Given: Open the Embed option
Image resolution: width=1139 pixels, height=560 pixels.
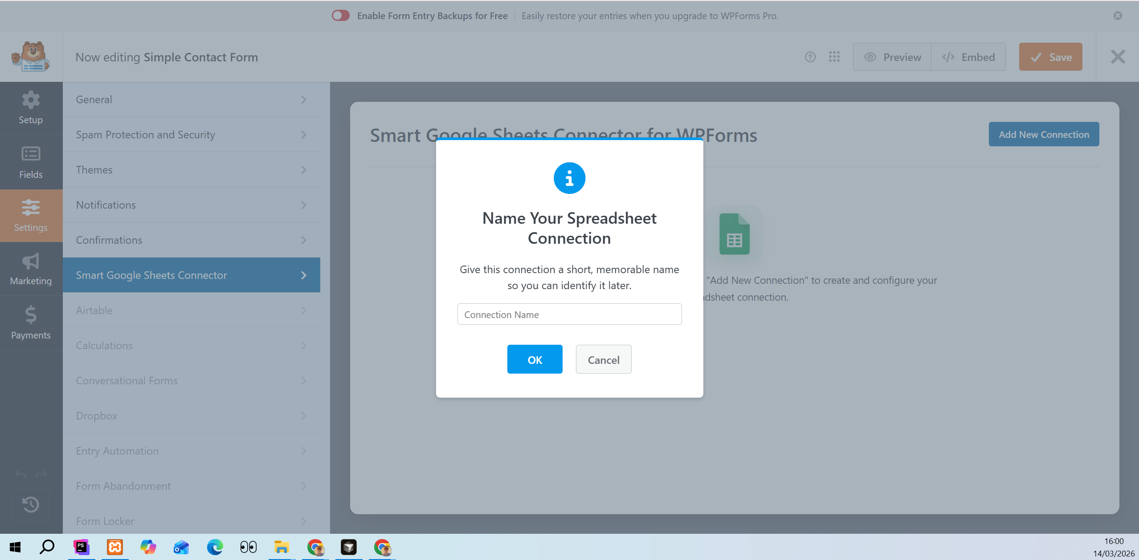Looking at the screenshot, I should (968, 57).
